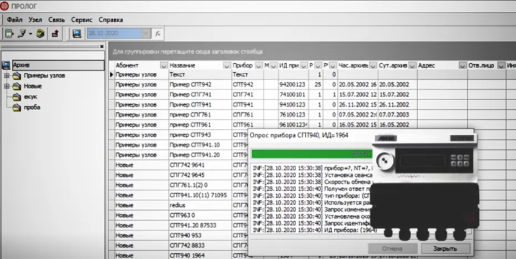This screenshot has width=516, height=259.
Task: Open the arrow beside the plug icon
Action: click(31, 34)
